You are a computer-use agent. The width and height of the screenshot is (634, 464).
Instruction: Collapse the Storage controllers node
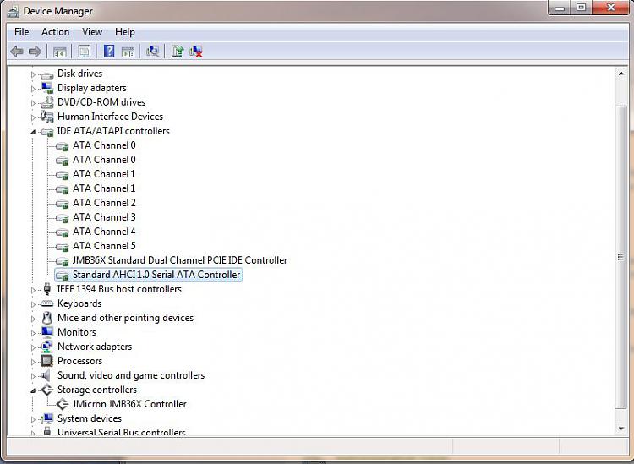point(33,390)
